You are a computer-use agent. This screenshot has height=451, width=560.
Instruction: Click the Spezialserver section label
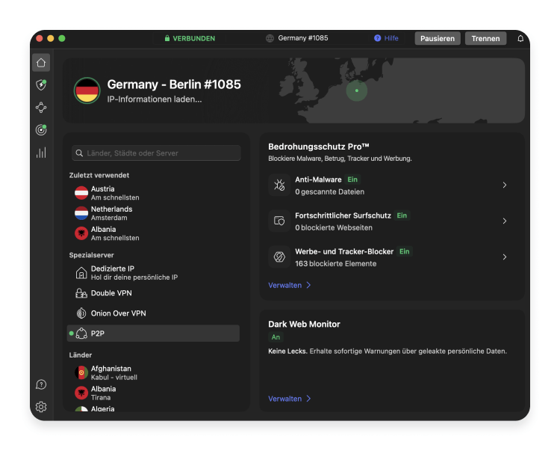click(91, 255)
